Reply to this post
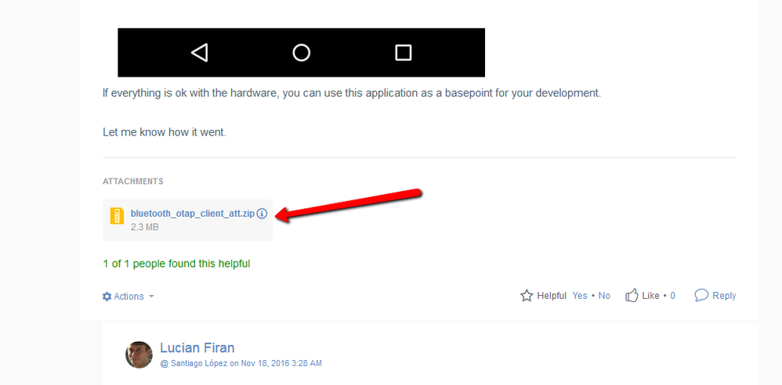 [x=724, y=296]
